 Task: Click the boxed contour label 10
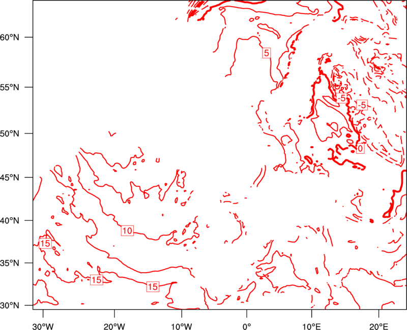coord(127,230)
